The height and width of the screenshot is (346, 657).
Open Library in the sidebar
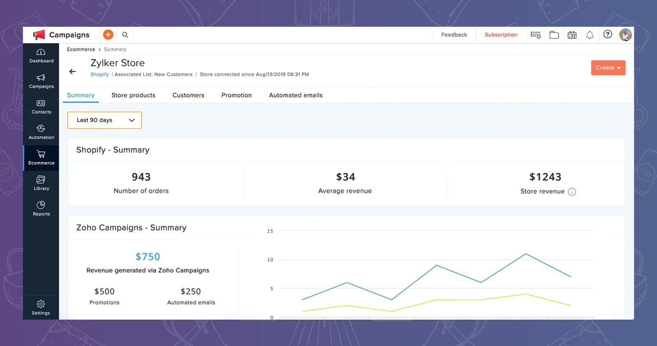coord(41,183)
